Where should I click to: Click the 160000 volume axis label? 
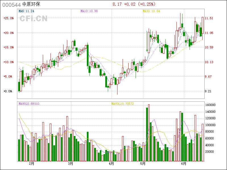point(211,105)
